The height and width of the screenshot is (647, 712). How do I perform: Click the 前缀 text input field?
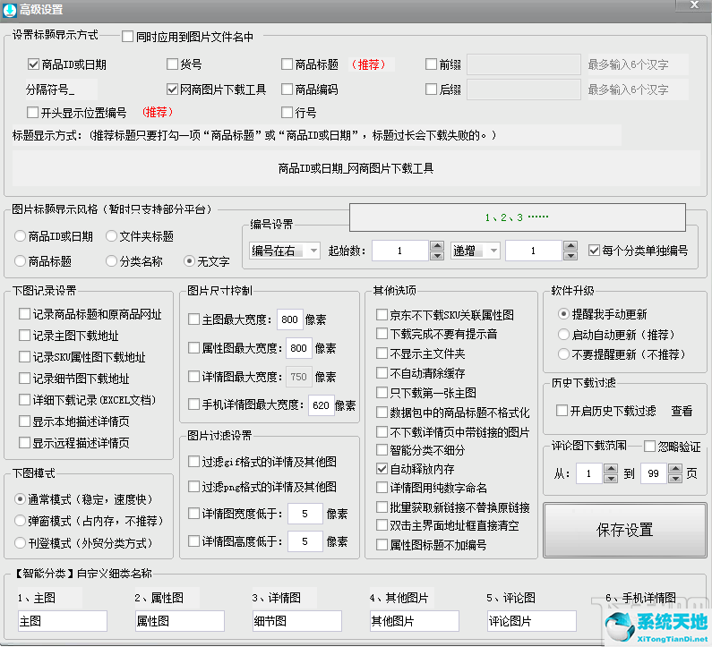(524, 64)
